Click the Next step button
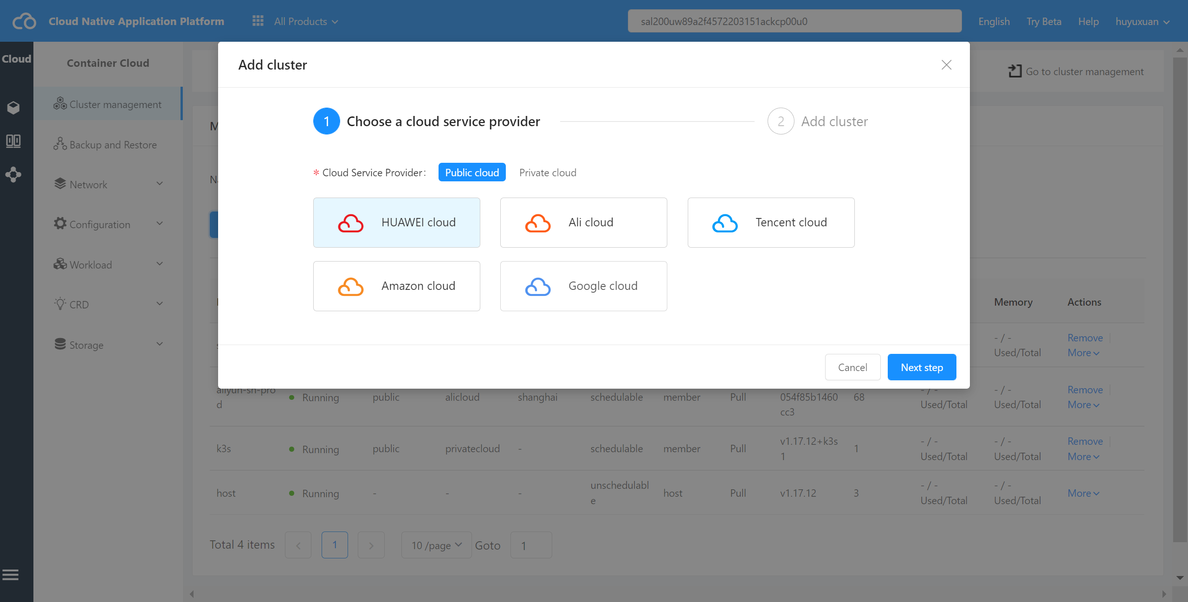The height and width of the screenshot is (602, 1188). point(922,367)
